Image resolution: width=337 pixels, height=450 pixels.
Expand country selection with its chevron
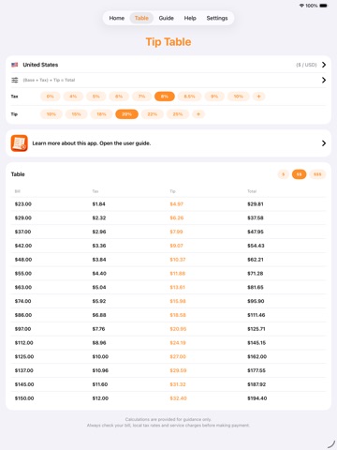point(324,65)
